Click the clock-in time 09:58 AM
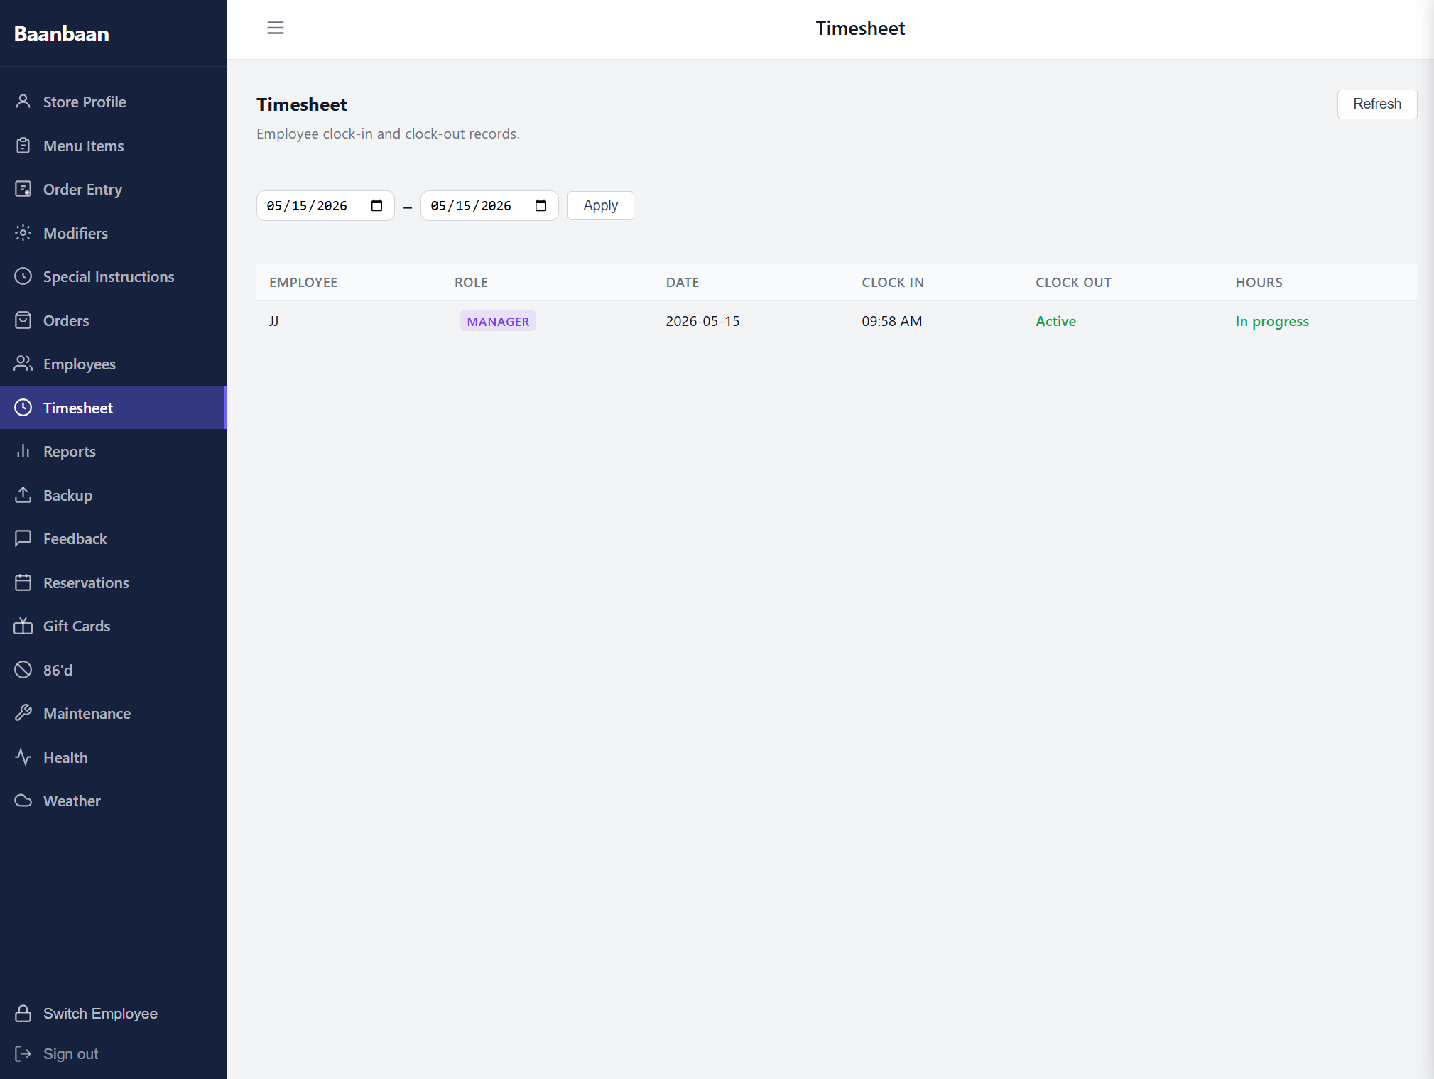Screen dimensions: 1434x1079 pos(892,321)
